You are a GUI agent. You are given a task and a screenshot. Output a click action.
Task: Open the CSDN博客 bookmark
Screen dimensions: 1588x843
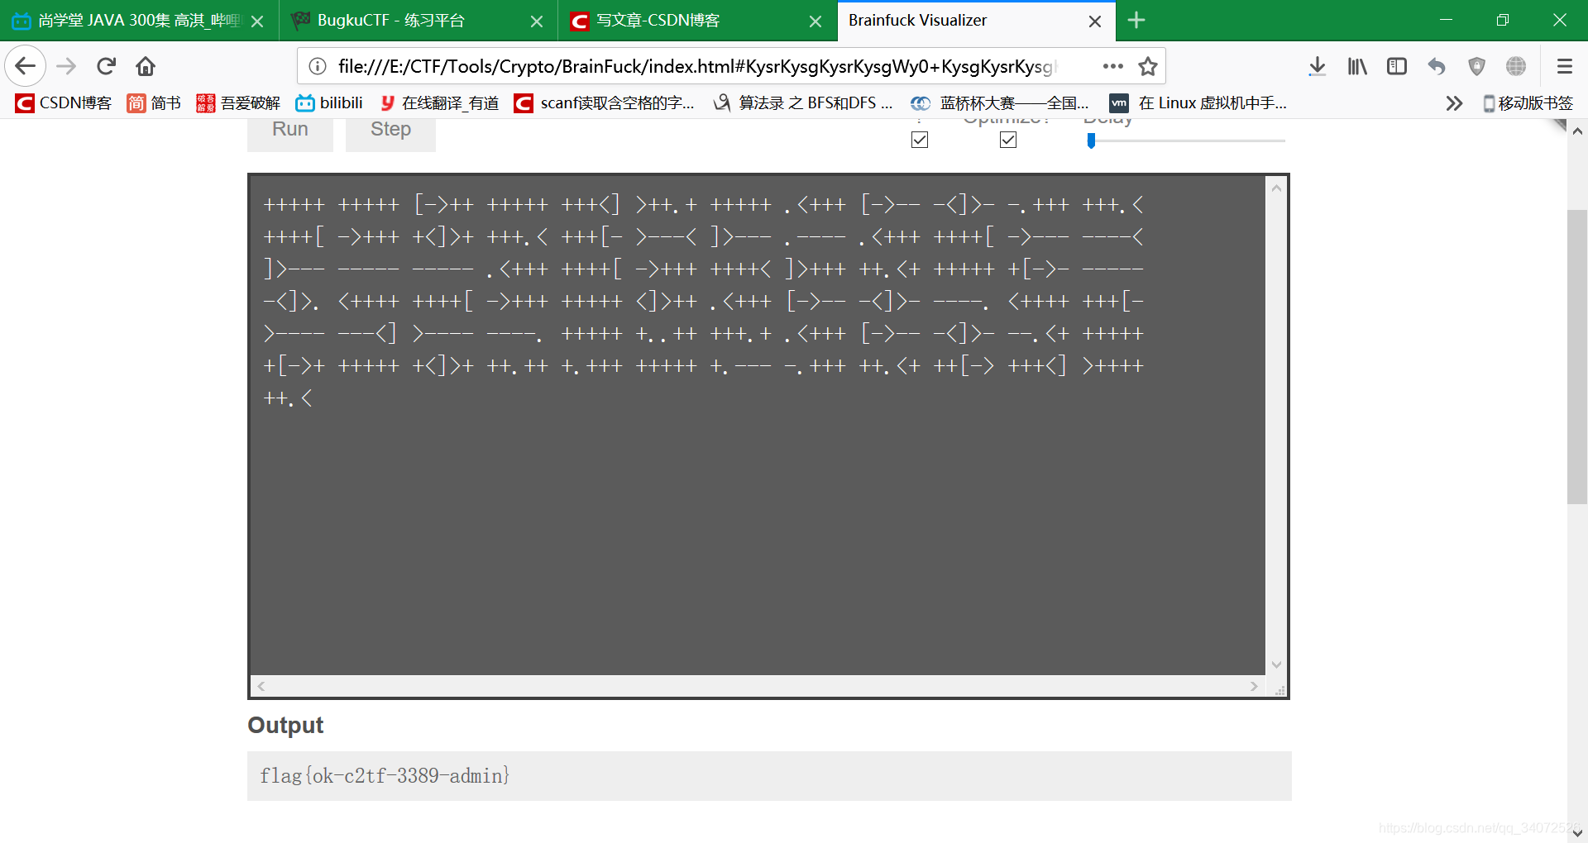pyautogui.click(x=64, y=102)
